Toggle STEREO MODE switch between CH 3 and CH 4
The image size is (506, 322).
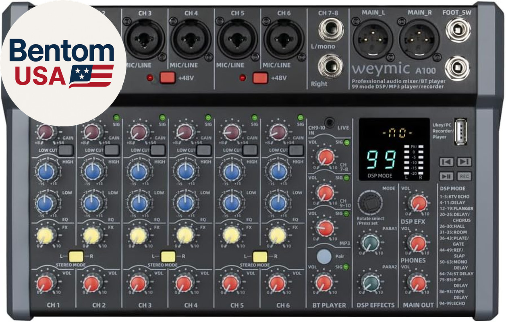click(x=168, y=256)
